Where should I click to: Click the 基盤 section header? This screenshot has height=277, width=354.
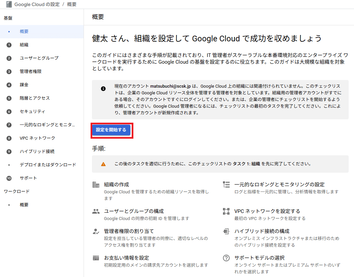click(x=8, y=18)
